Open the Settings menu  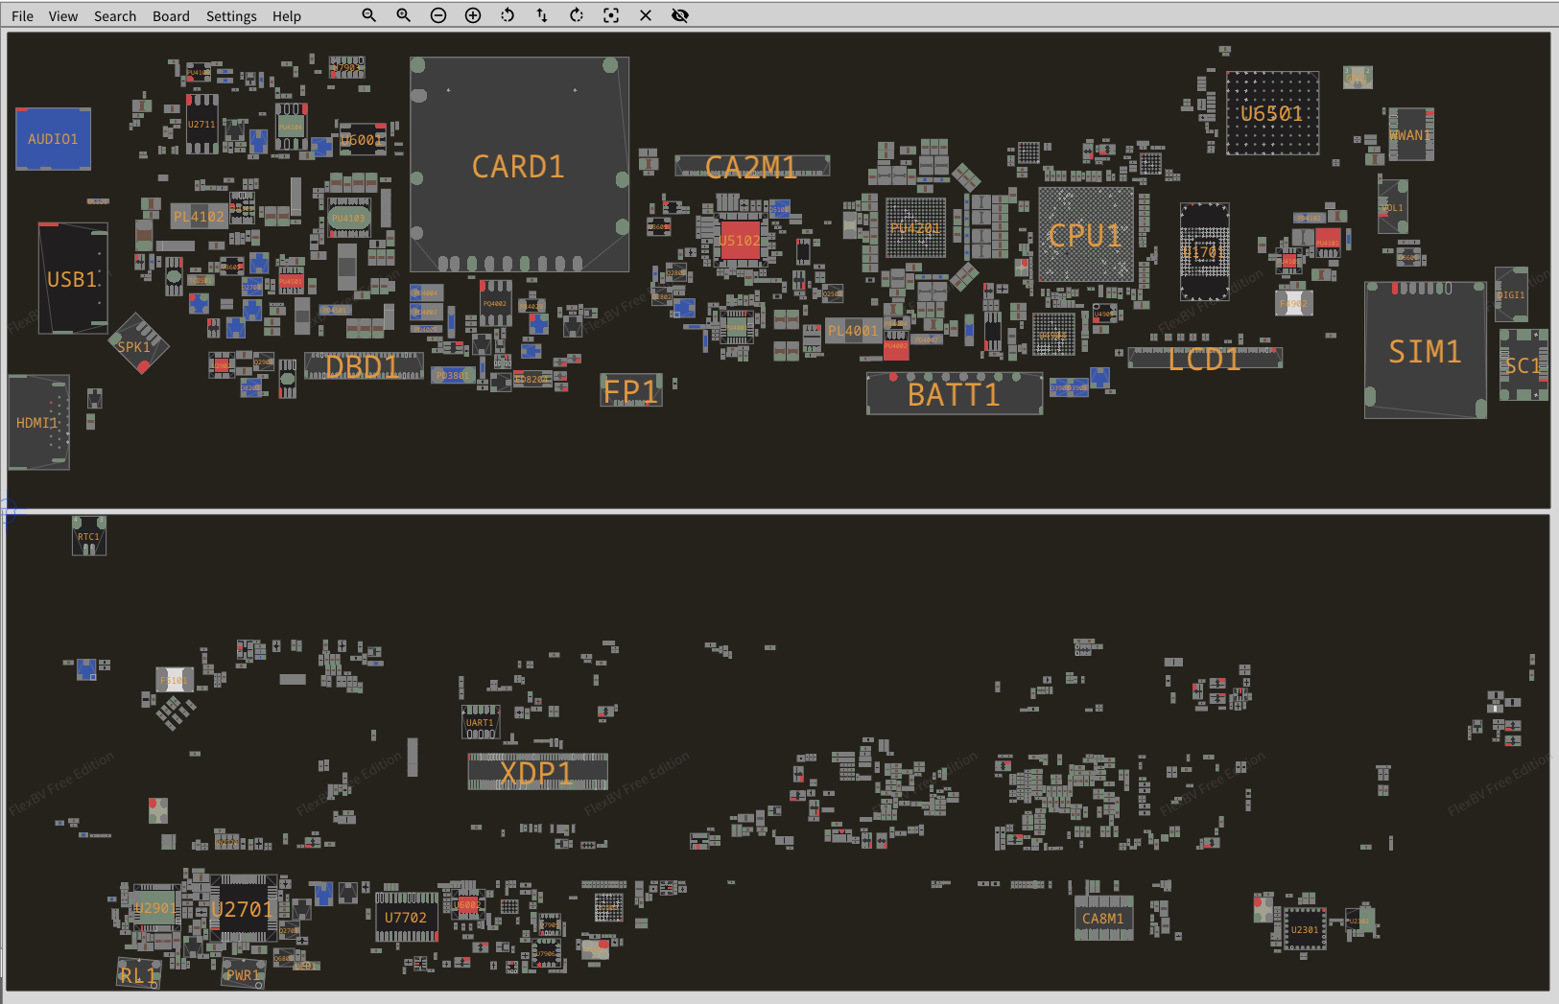(231, 16)
